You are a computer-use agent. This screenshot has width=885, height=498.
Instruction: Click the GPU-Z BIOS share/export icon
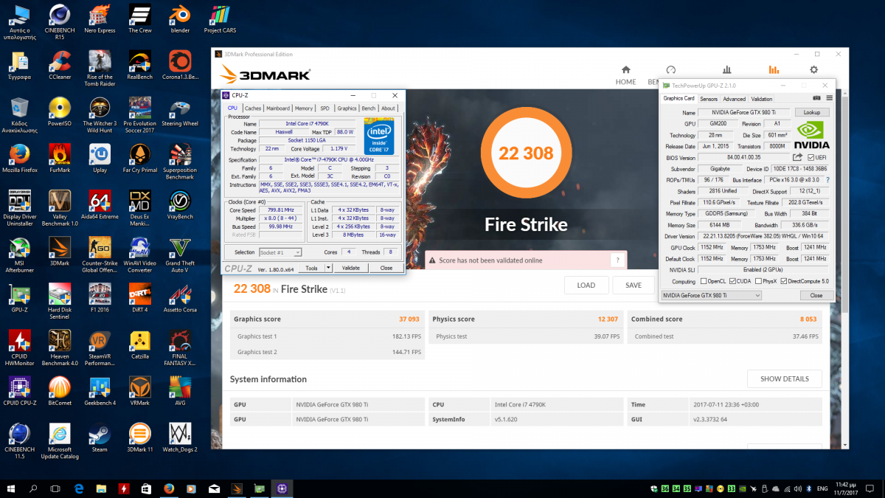click(798, 157)
